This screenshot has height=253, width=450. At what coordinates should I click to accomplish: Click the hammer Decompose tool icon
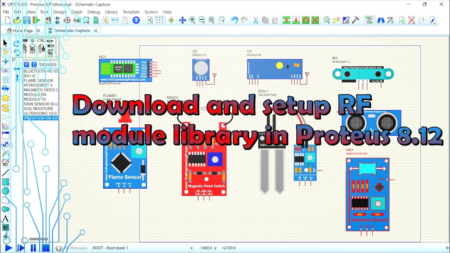pos(355,20)
